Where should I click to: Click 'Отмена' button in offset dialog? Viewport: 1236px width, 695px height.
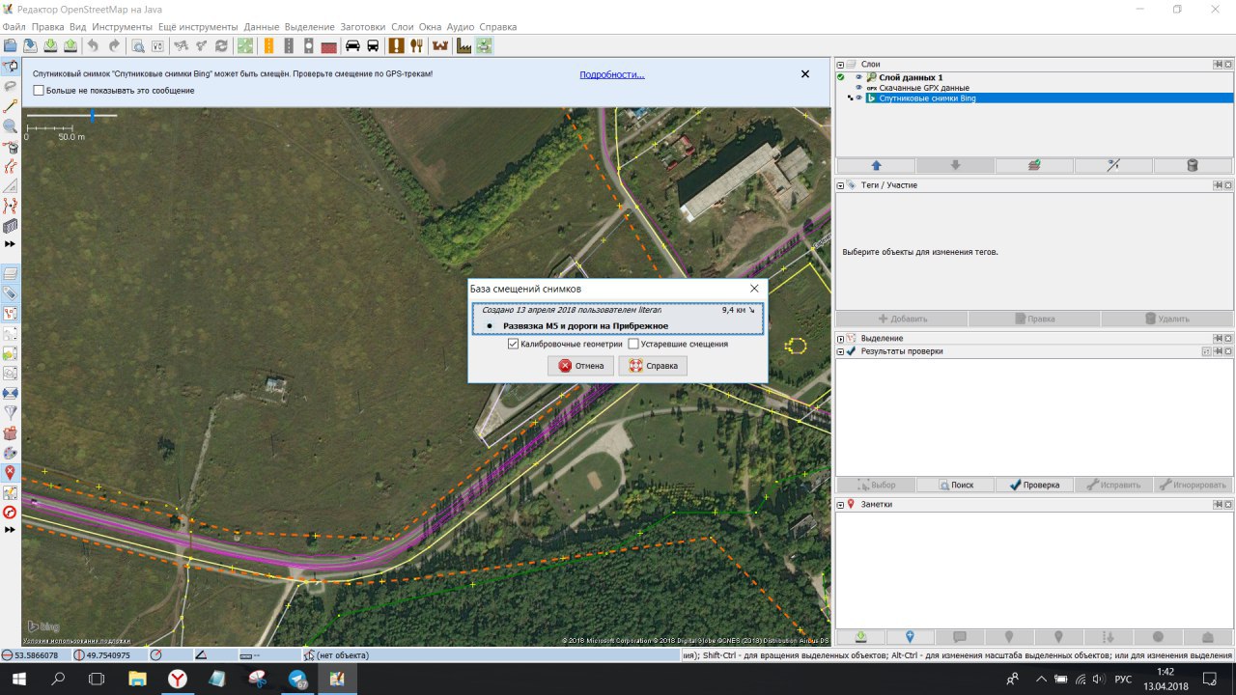[580, 366]
